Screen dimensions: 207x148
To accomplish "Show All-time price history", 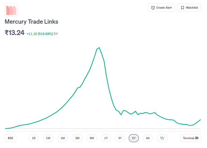I will tap(148, 138).
